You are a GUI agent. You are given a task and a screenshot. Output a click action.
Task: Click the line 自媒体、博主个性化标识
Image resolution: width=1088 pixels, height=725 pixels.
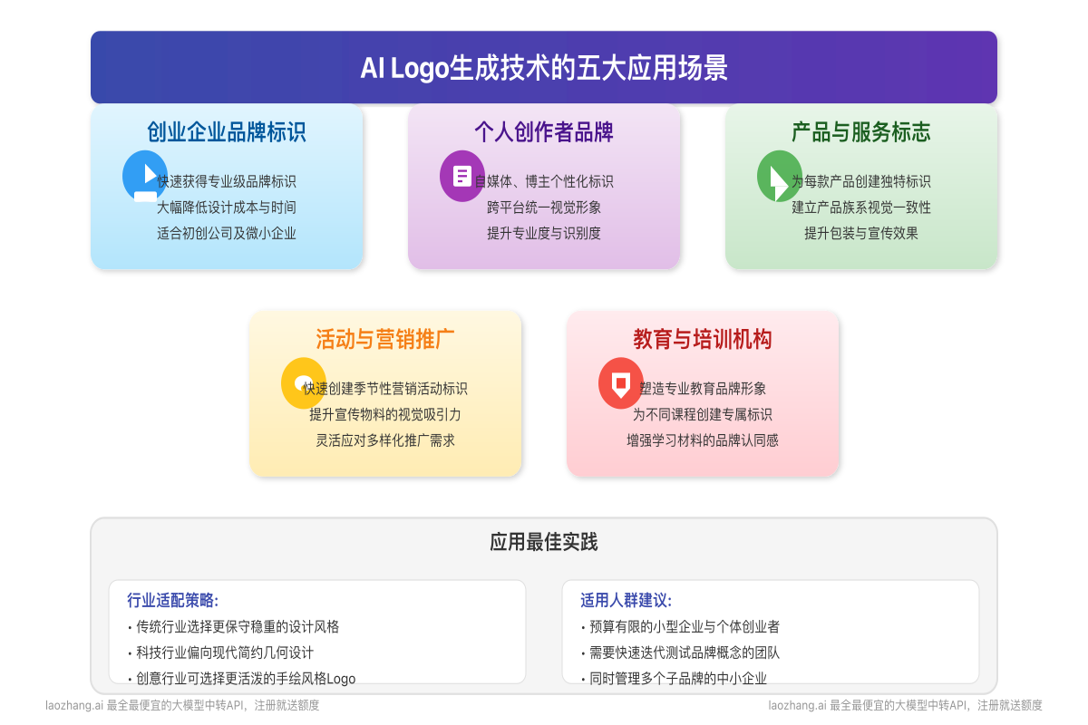click(x=544, y=181)
